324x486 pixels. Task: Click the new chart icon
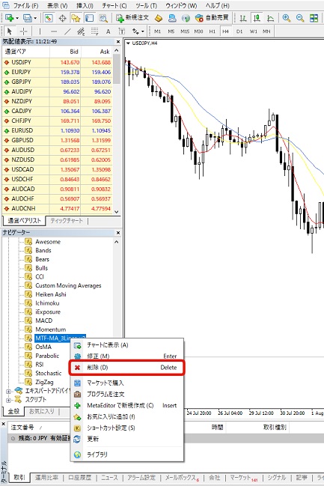11,18
